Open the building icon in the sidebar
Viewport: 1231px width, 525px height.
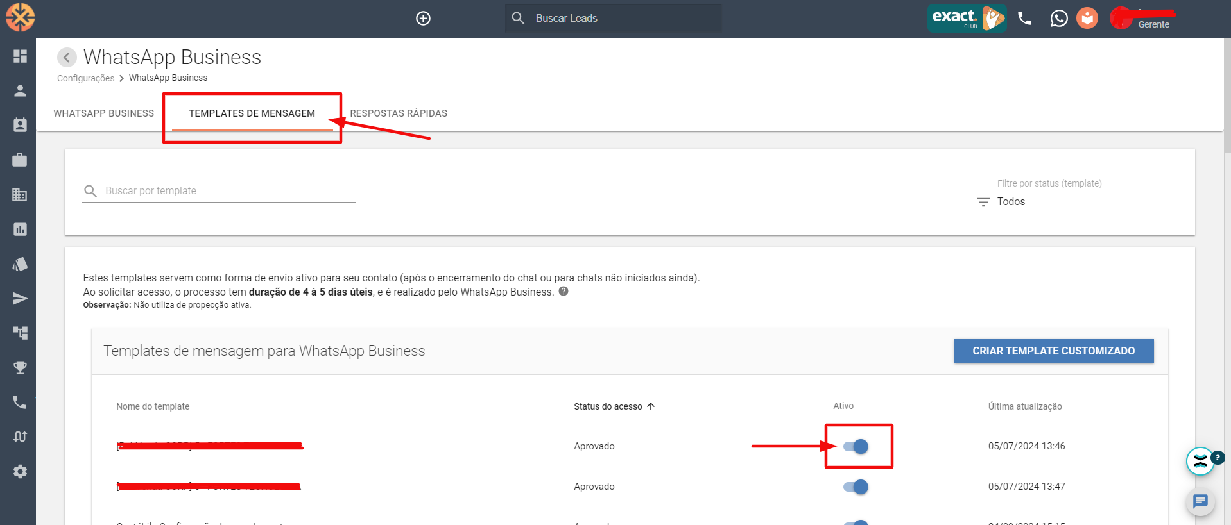pos(20,194)
